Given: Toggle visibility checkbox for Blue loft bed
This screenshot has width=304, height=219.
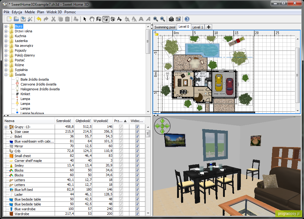Looking at the screenshot, I should pos(137,189).
